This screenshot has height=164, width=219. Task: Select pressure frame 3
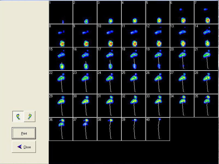coord(109,12)
